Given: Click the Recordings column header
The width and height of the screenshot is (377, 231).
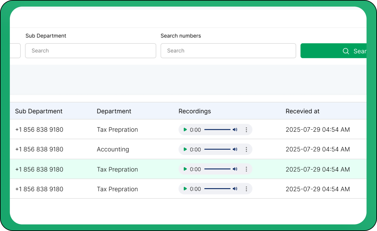Looking at the screenshot, I should click(195, 111).
